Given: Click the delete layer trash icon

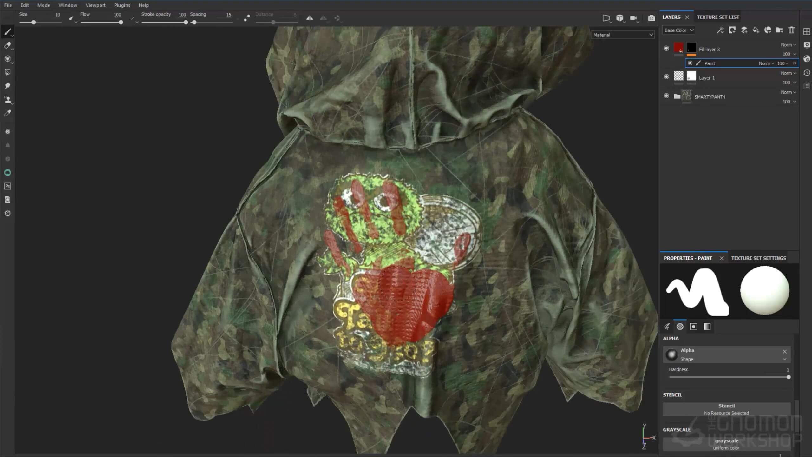Looking at the screenshot, I should [791, 30].
